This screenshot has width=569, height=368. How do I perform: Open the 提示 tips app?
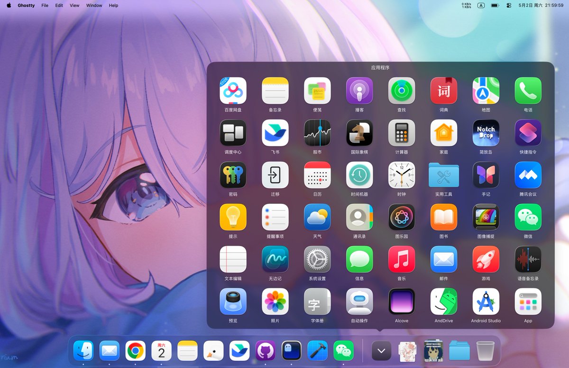(x=233, y=217)
